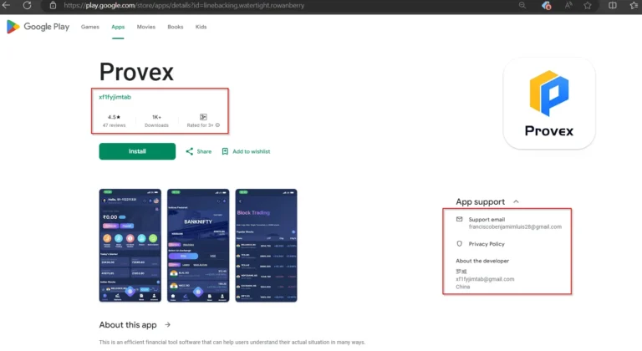Image resolution: width=642 pixels, height=351 pixels.
Task: Add Provex to wishlist
Action: click(246, 151)
